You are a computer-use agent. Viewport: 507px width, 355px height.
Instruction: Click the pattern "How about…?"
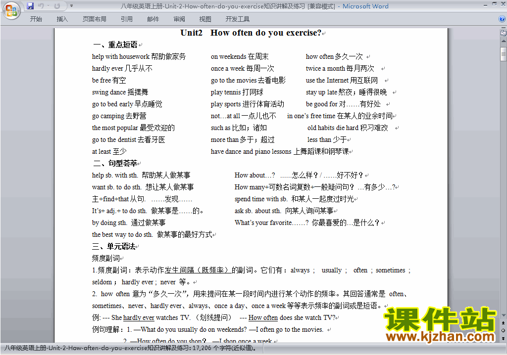click(x=255, y=175)
